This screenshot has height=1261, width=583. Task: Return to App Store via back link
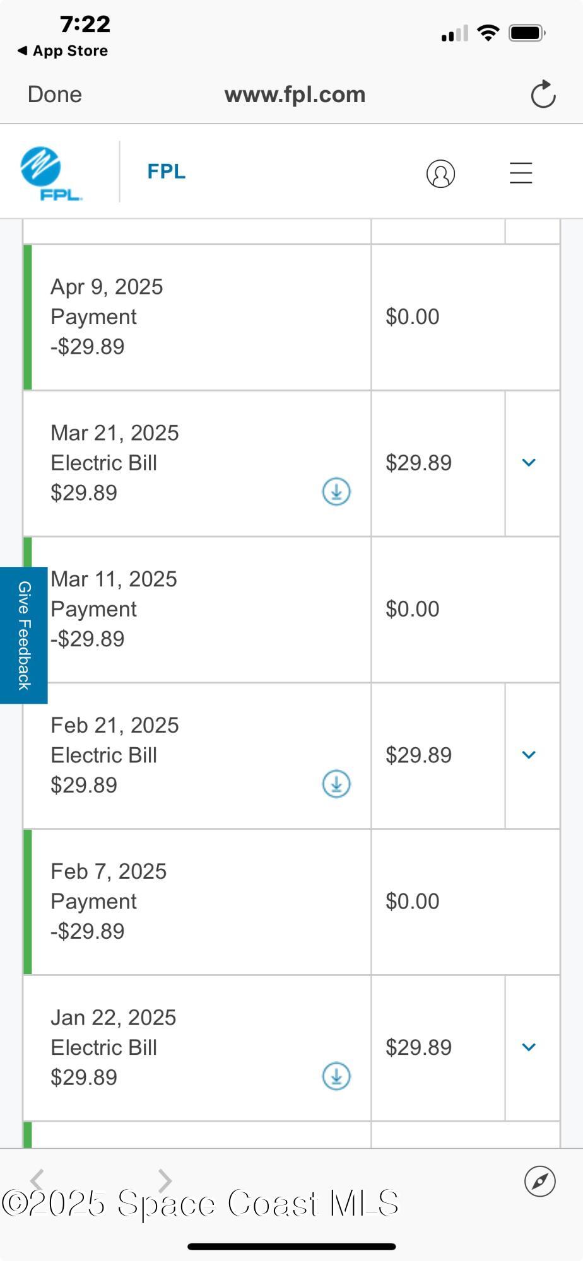(63, 51)
